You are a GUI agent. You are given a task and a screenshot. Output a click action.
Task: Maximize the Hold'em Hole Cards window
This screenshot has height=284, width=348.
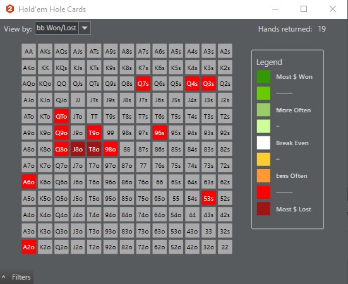point(304,9)
